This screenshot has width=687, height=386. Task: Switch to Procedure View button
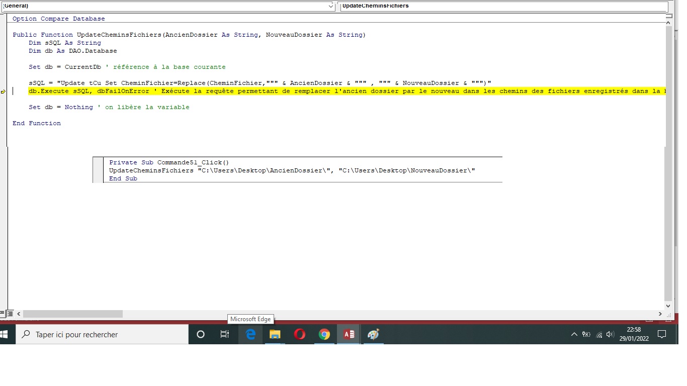pyautogui.click(x=3, y=314)
